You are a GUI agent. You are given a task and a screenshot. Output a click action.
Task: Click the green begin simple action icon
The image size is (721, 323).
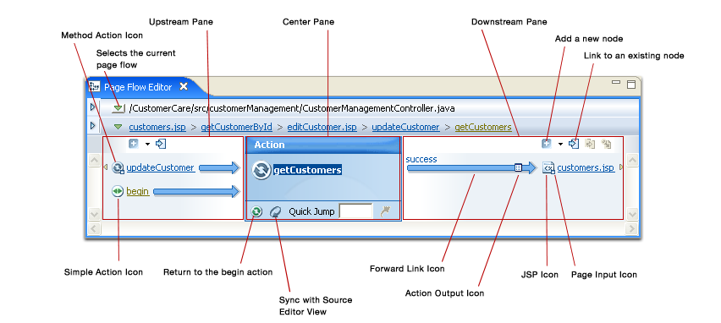118,191
